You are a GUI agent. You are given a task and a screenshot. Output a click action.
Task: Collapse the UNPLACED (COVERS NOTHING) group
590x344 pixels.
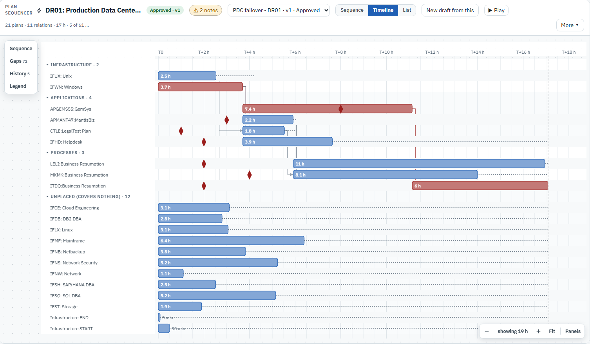(89, 197)
